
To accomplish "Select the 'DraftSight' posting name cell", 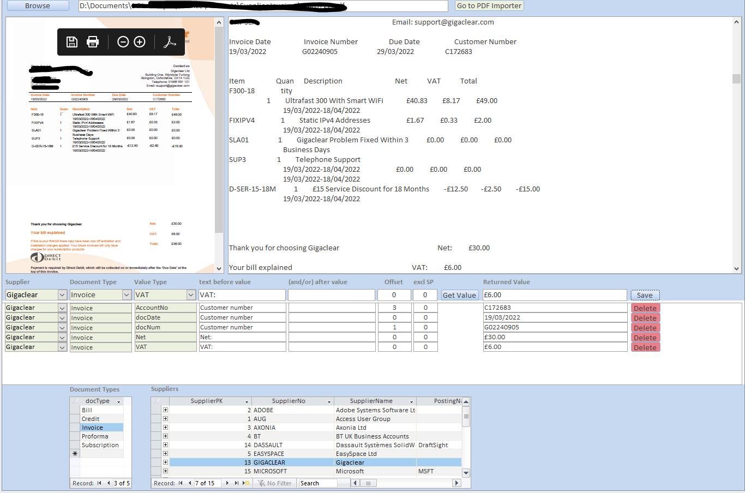I will tap(439, 445).
